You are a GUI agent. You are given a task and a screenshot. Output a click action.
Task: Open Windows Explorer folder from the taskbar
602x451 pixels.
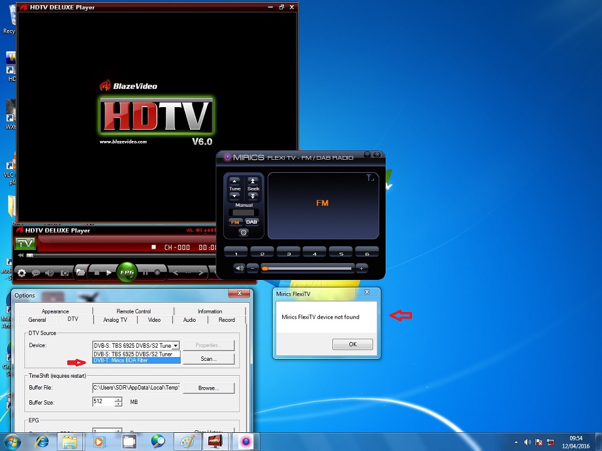pos(70,442)
